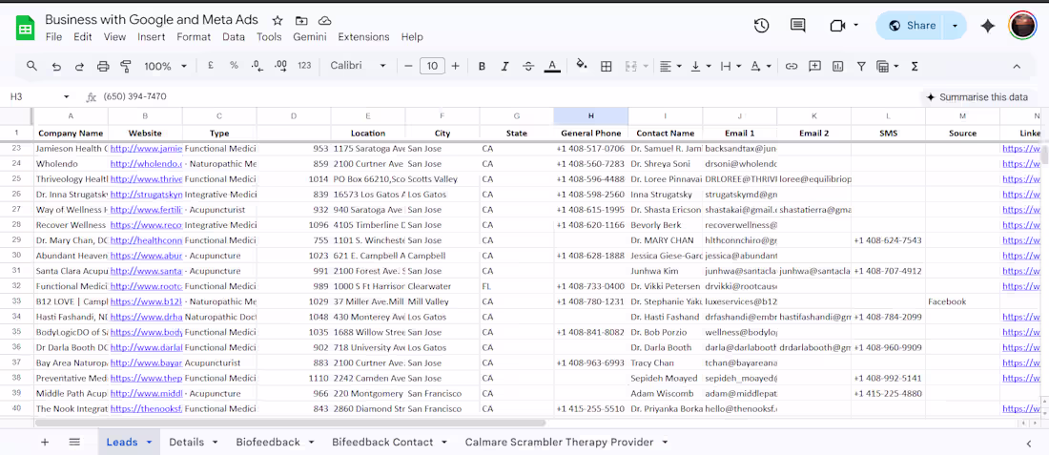Toggle bold formatting
This screenshot has width=1049, height=455.
(482, 66)
